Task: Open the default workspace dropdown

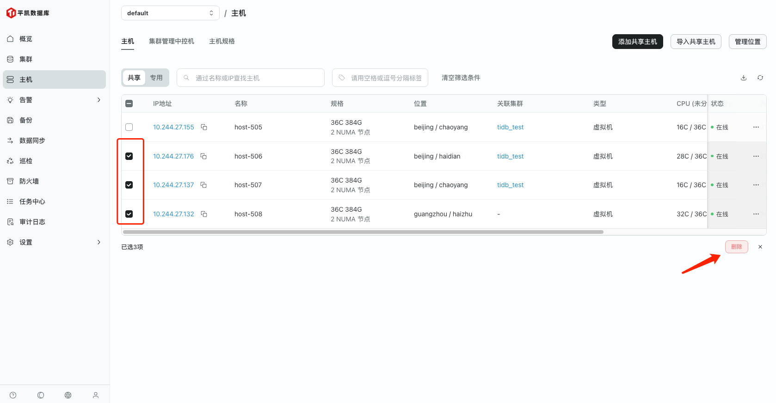Action: pos(170,13)
